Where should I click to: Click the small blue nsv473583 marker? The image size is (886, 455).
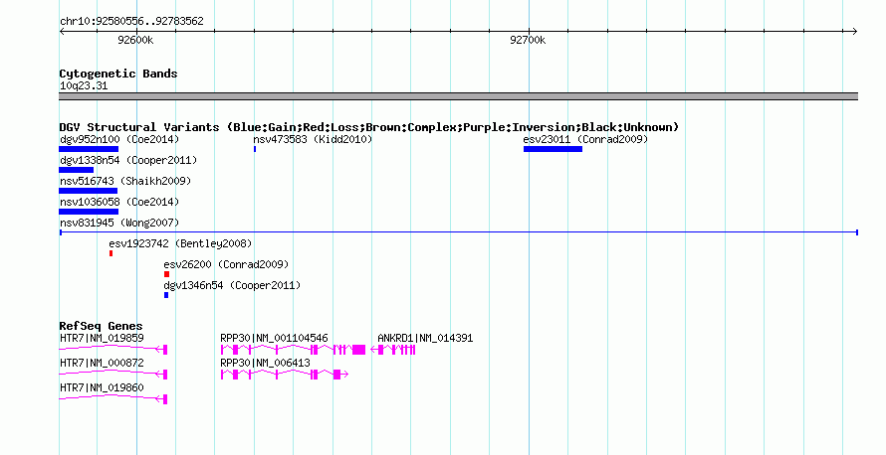tap(255, 149)
